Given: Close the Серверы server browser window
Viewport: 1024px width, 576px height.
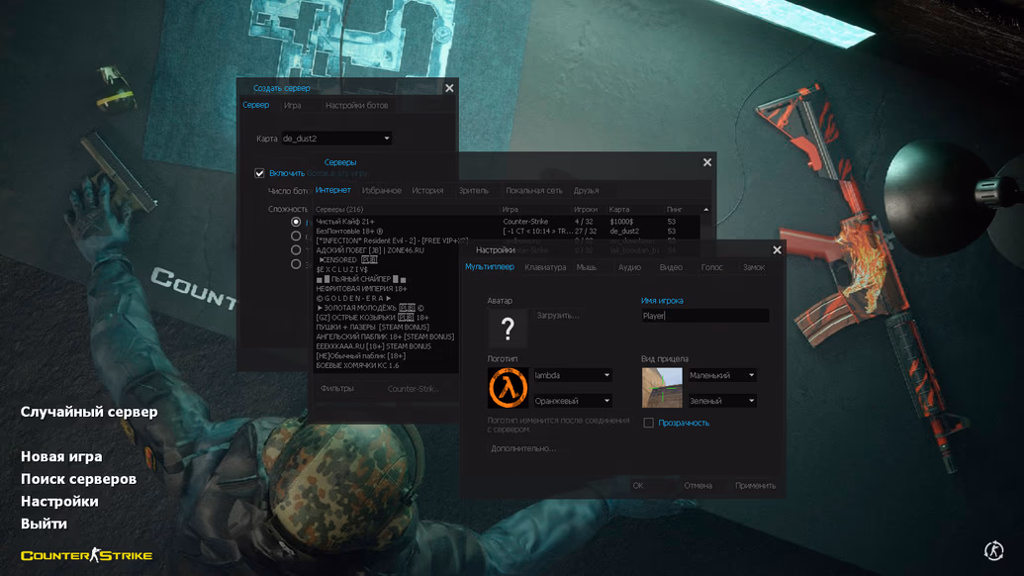Looking at the screenshot, I should tap(707, 162).
